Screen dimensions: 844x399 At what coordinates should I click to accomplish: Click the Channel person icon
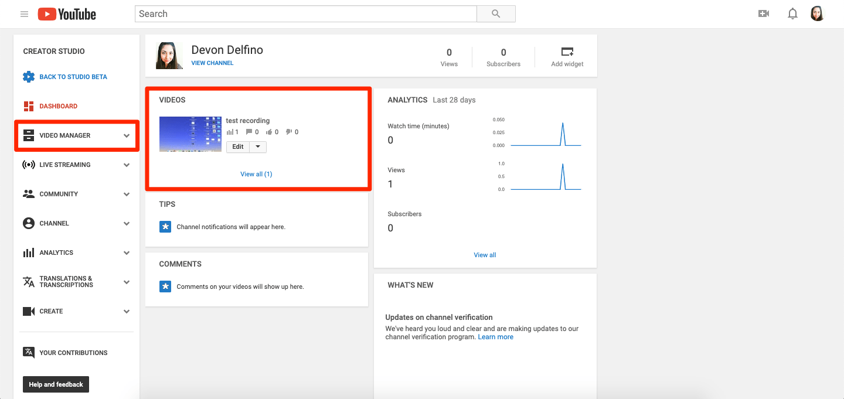coord(29,223)
